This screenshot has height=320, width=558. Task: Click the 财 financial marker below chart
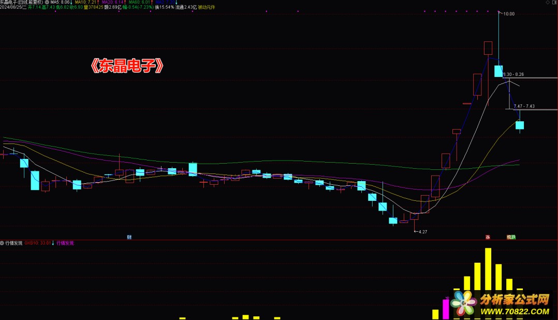[129, 237]
